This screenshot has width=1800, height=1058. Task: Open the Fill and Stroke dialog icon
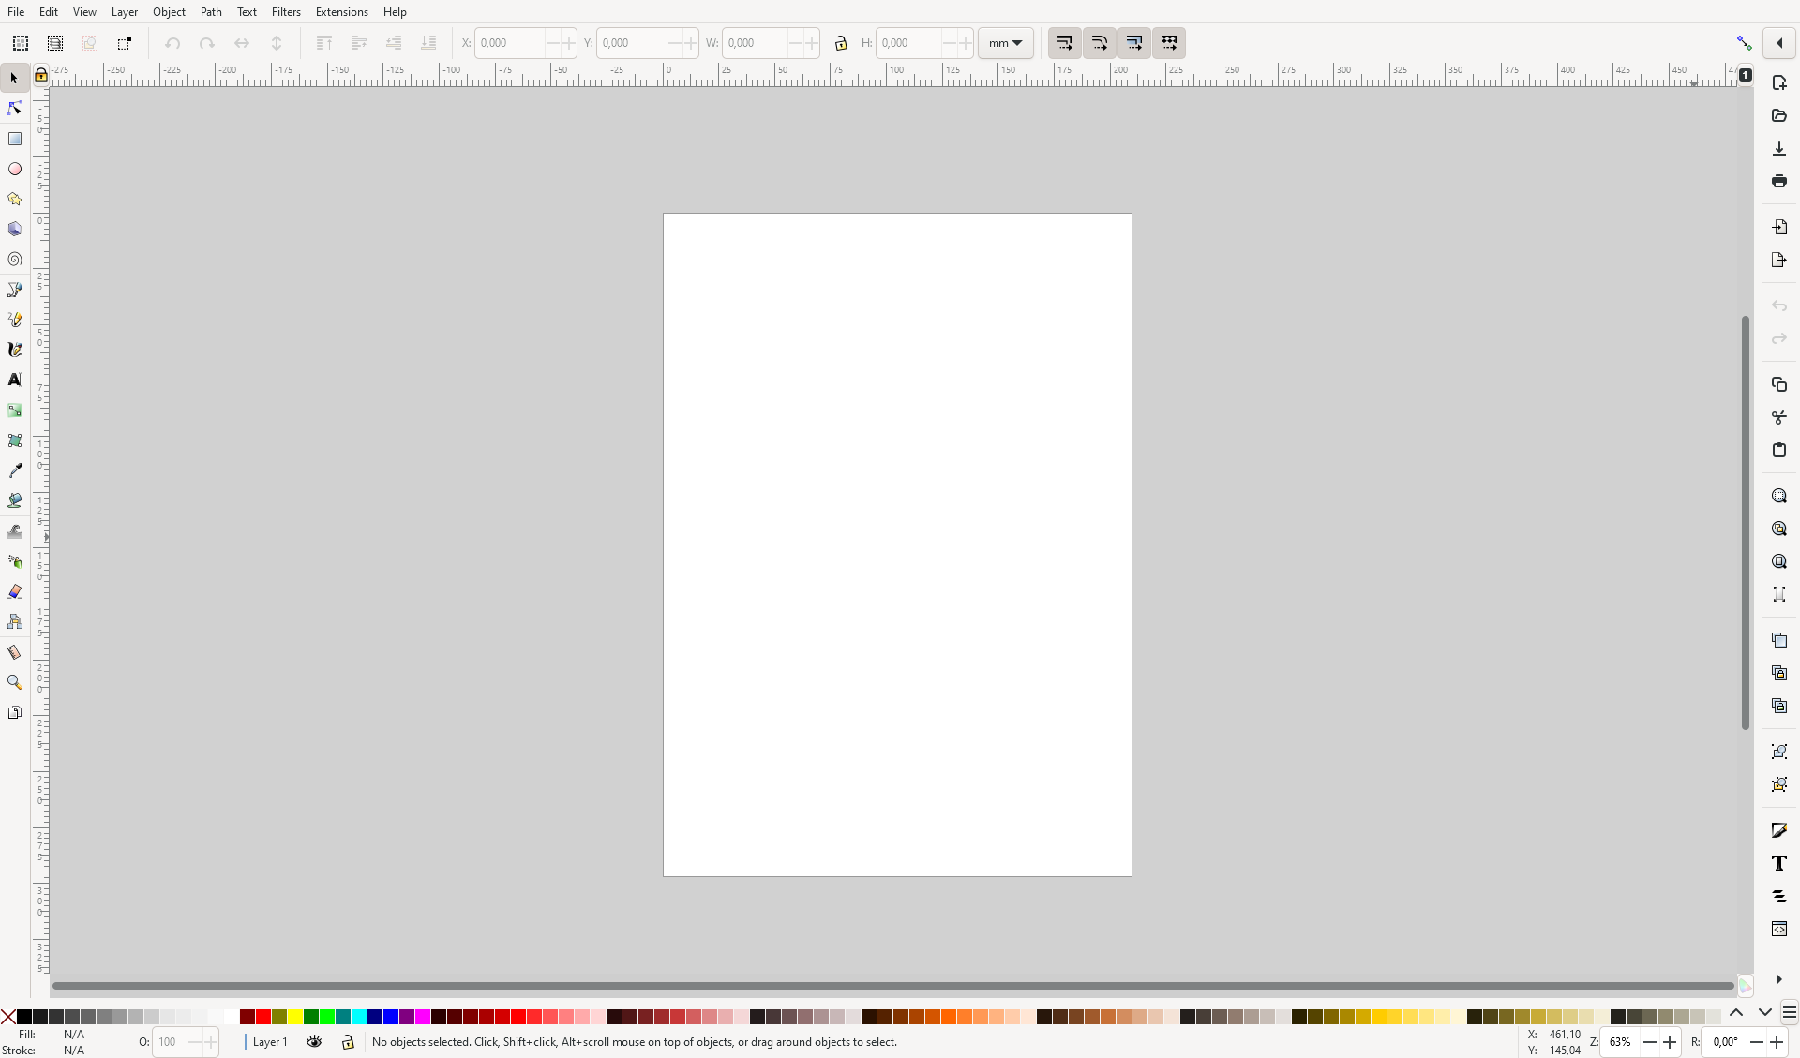pos(1778,830)
